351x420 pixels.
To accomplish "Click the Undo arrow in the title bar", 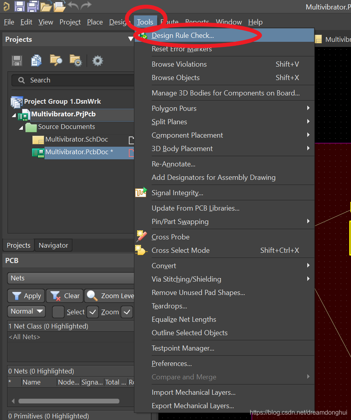I will [x=73, y=6].
